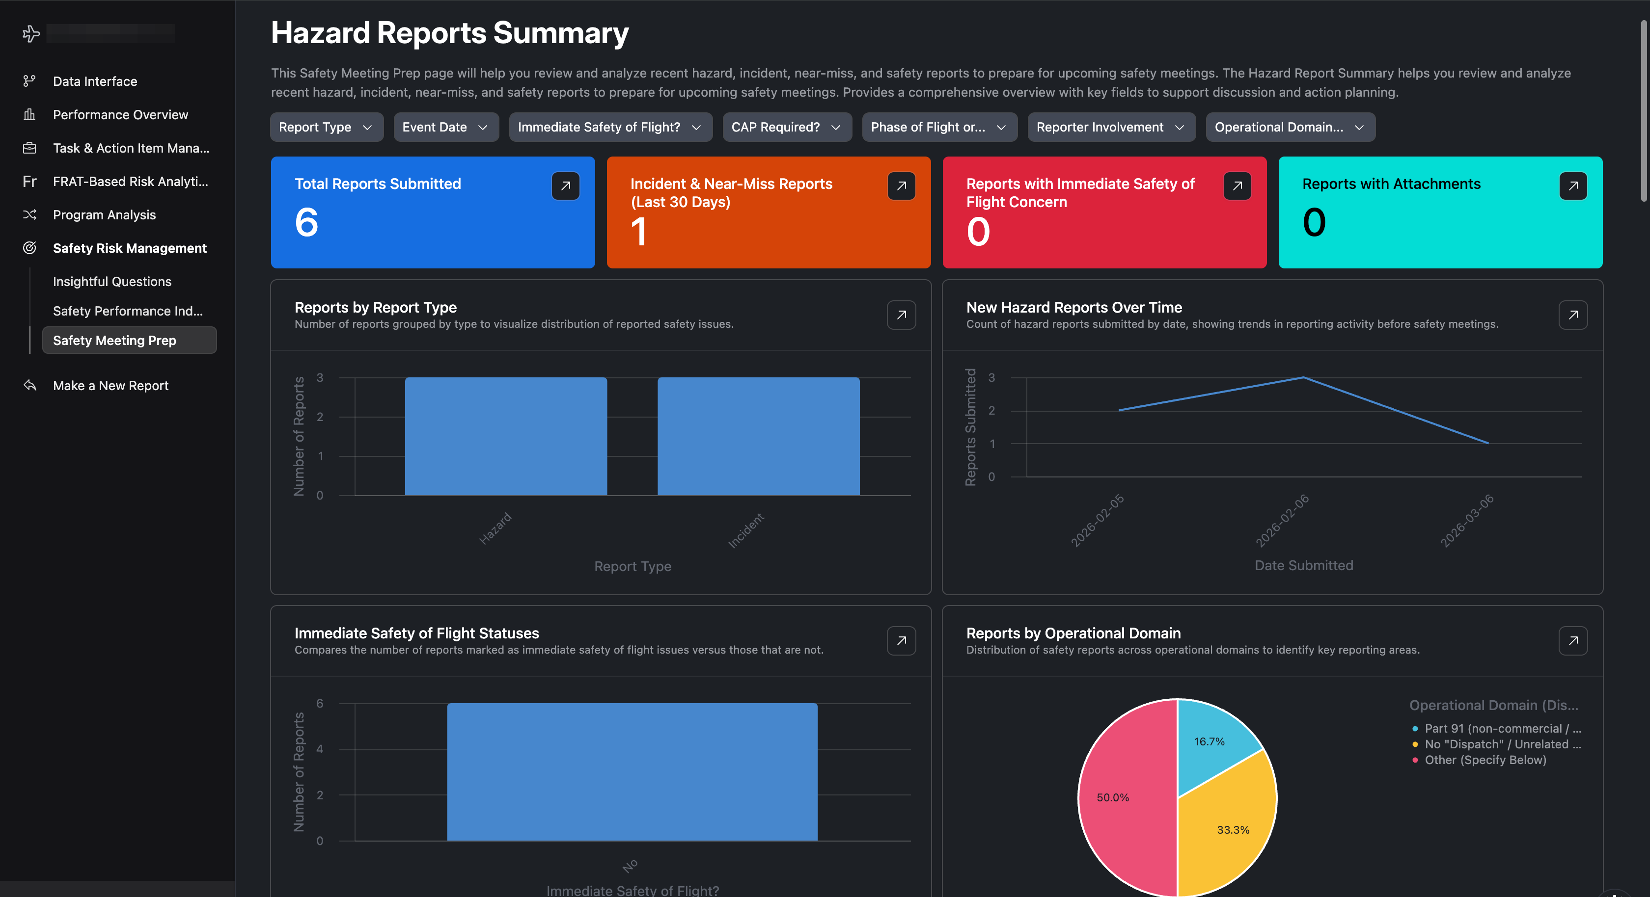This screenshot has width=1650, height=897.
Task: Click the Safety Risk Management target icon
Action: tap(30, 248)
